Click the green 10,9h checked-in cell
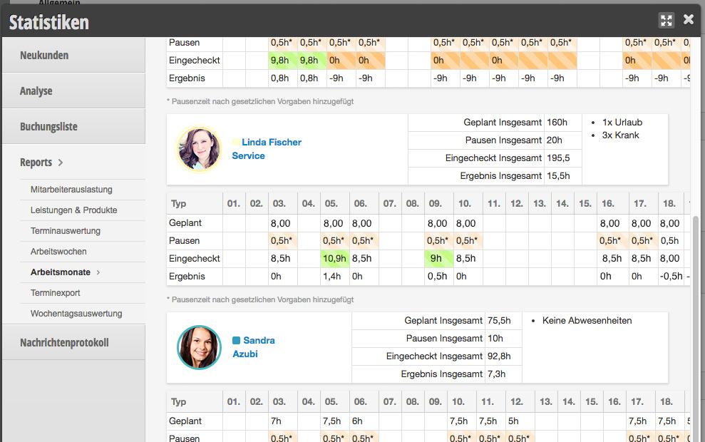Screen dimensions: 705x442 tap(333, 259)
